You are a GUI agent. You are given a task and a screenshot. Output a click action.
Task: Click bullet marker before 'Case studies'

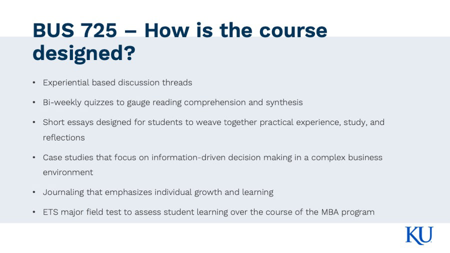(x=34, y=157)
